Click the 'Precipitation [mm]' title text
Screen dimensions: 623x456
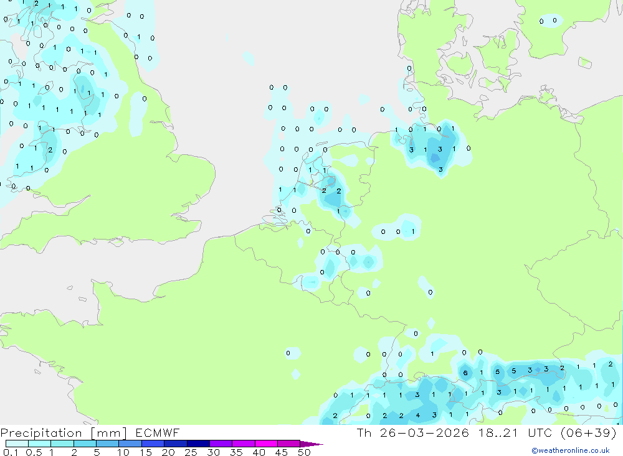64,433
